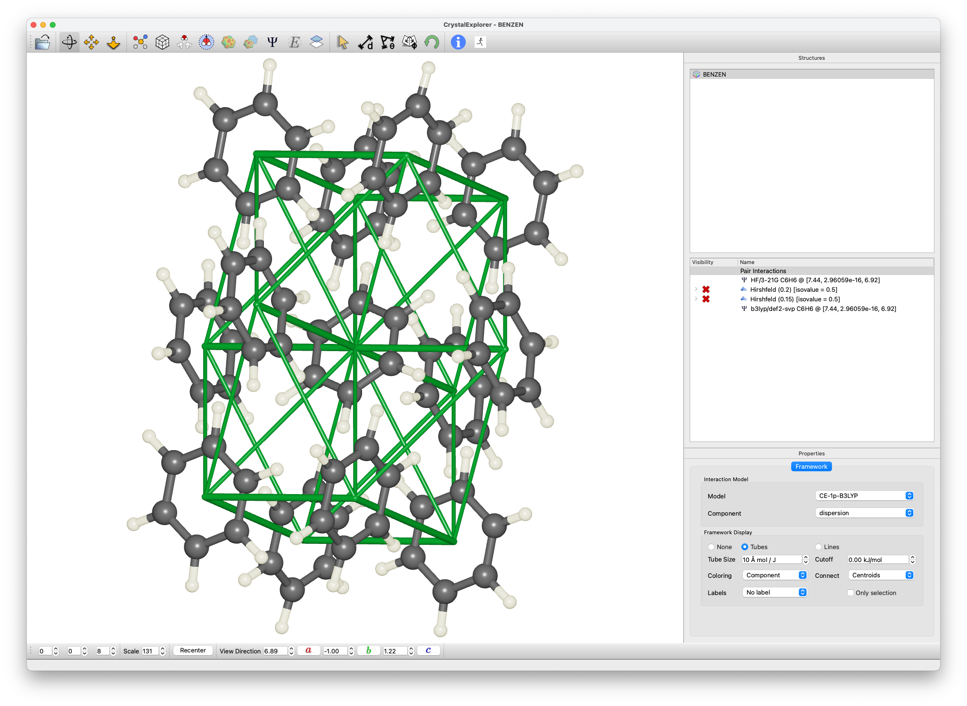Click the red a axis view button
The width and height of the screenshot is (967, 706).
point(308,651)
